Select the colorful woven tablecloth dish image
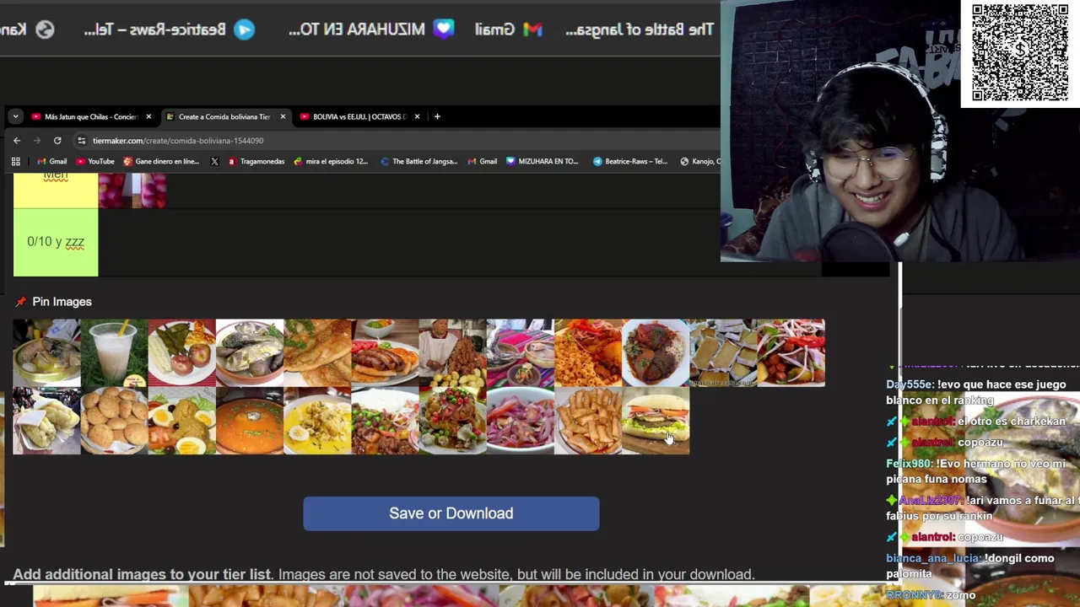The height and width of the screenshot is (607, 1080). click(x=520, y=352)
